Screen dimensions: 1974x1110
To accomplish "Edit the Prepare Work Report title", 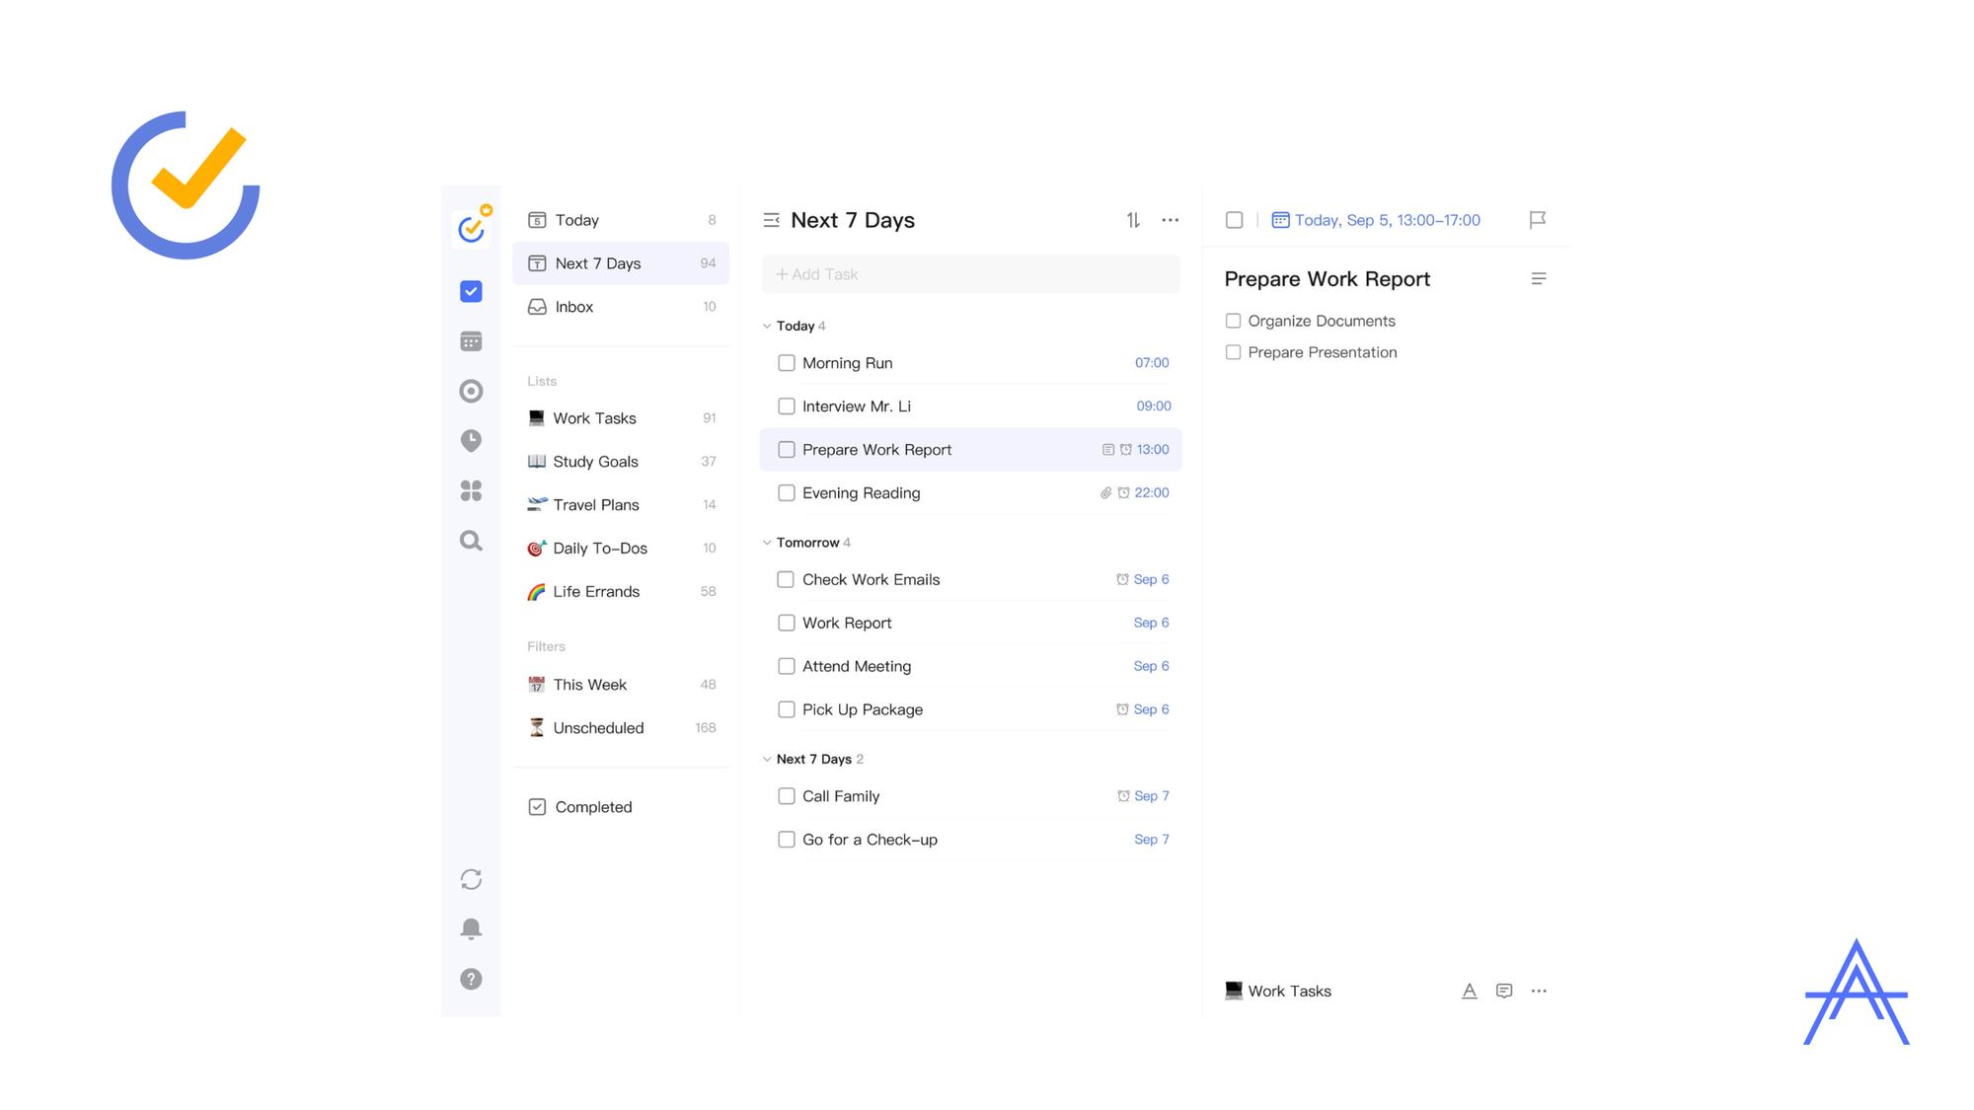I will [1328, 279].
